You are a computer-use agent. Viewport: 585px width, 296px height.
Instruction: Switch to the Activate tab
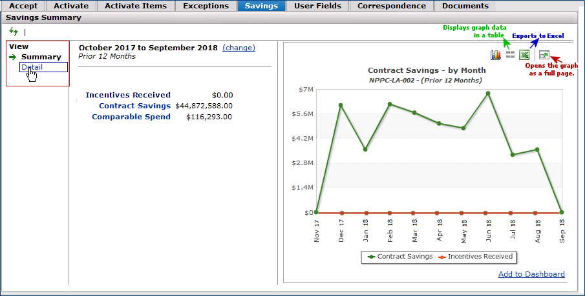(71, 6)
